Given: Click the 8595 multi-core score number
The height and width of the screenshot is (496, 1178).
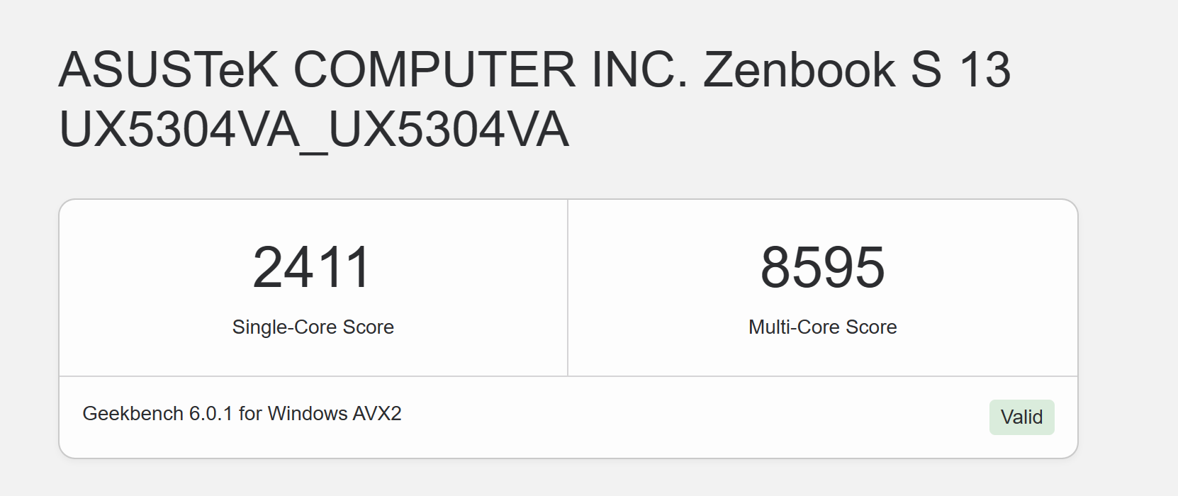Looking at the screenshot, I should point(823,267).
